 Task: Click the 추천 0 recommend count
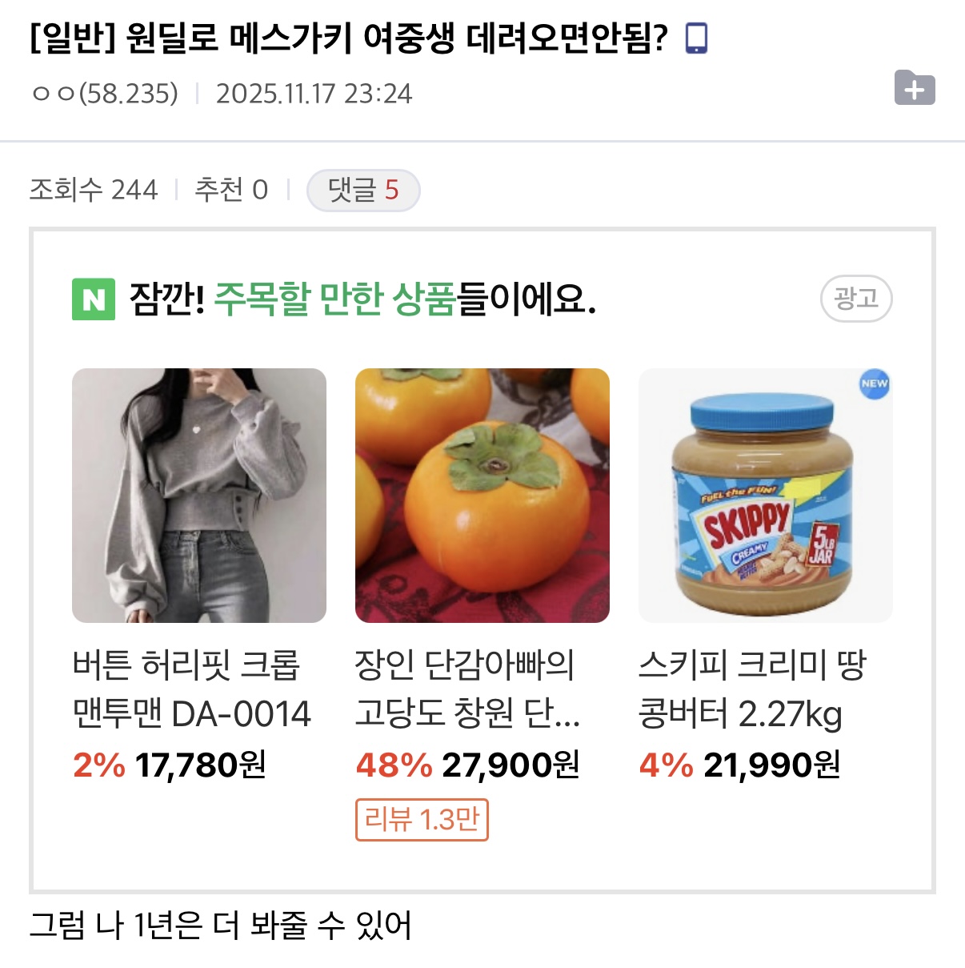click(x=231, y=191)
